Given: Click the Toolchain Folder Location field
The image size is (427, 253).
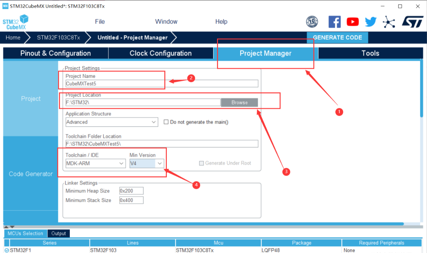Looking at the screenshot, I should [162, 144].
